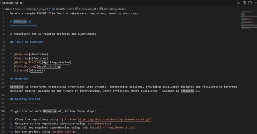Click the [Contributing] link text on line 14

tap(25, 67)
